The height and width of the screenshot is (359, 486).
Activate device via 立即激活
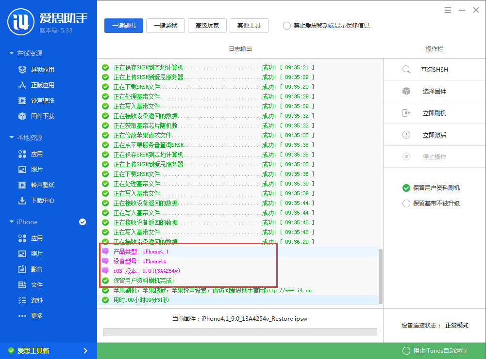(434, 135)
